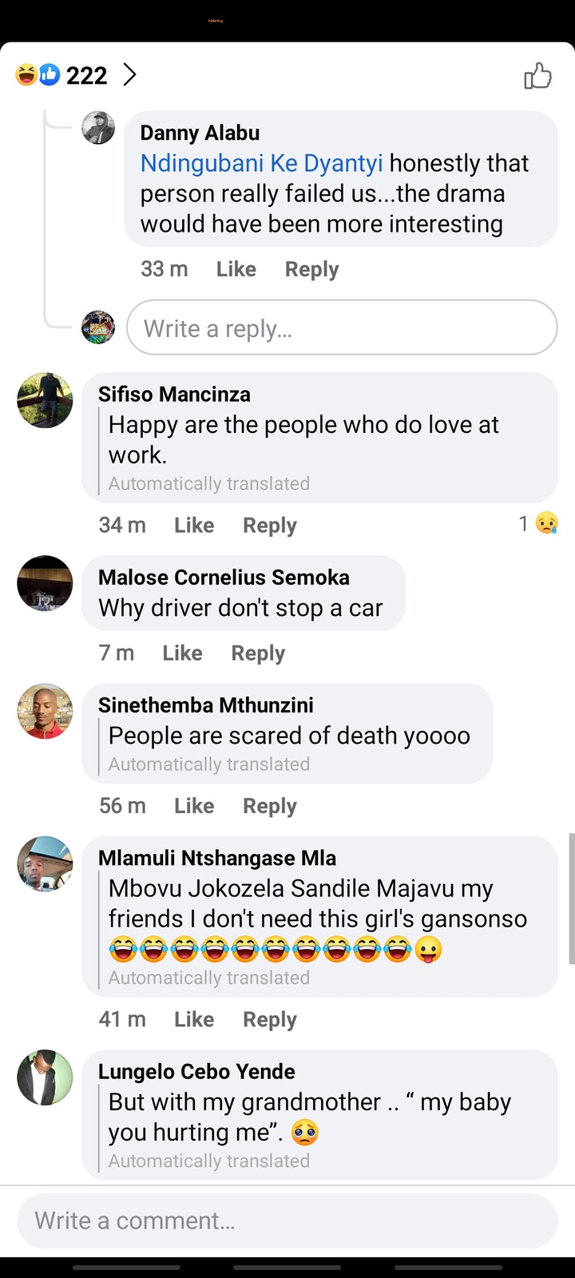Tap Sinethemba Mthunzini's avatar
The height and width of the screenshot is (1278, 575).
tap(45, 711)
